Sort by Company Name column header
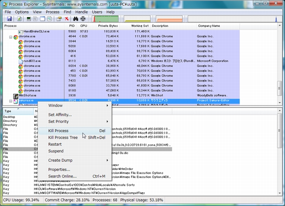 (218, 26)
